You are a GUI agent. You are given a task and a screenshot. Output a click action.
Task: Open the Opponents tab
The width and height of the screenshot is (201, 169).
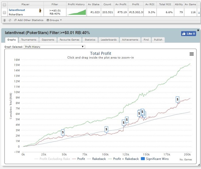(48, 40)
